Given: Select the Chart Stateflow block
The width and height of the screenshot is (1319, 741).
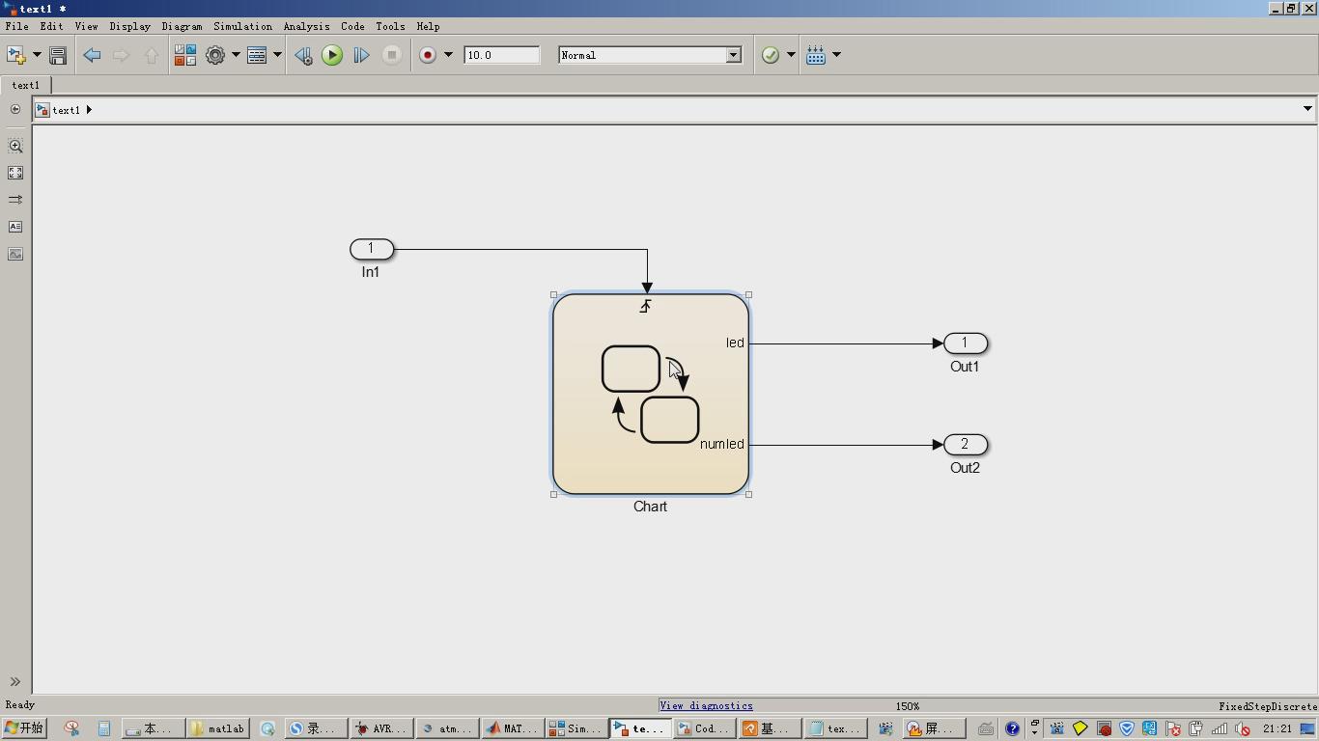Looking at the screenshot, I should (651, 394).
